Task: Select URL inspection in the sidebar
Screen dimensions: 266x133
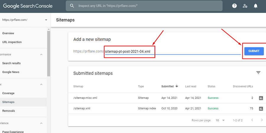Action: 12,42
